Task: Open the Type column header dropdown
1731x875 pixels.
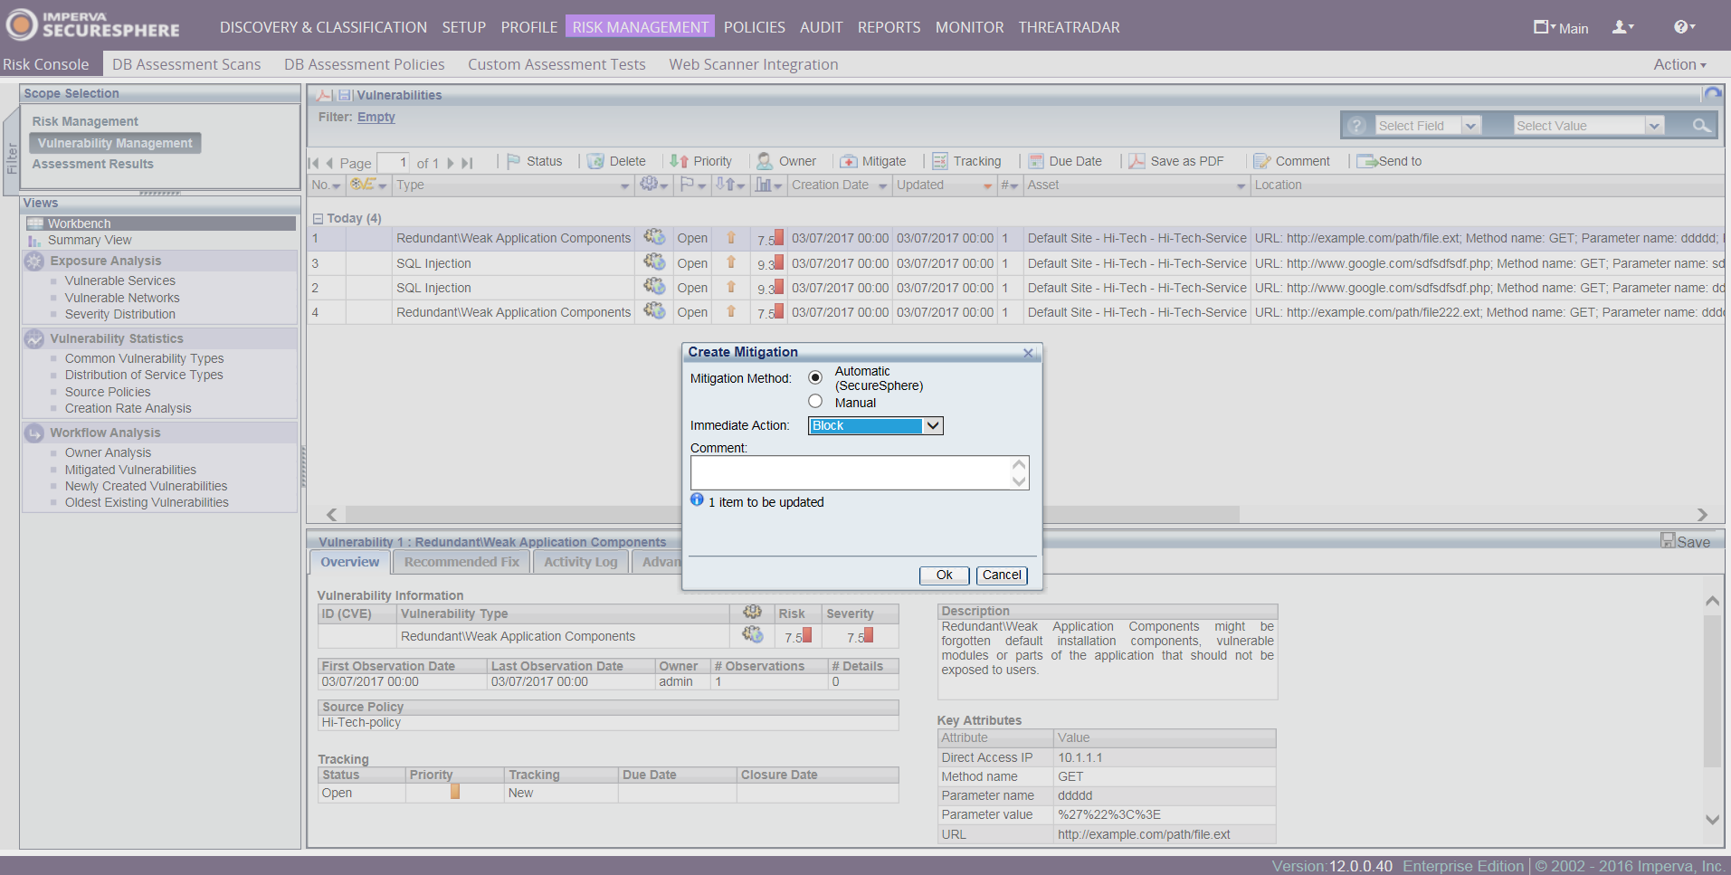Action: point(624,185)
